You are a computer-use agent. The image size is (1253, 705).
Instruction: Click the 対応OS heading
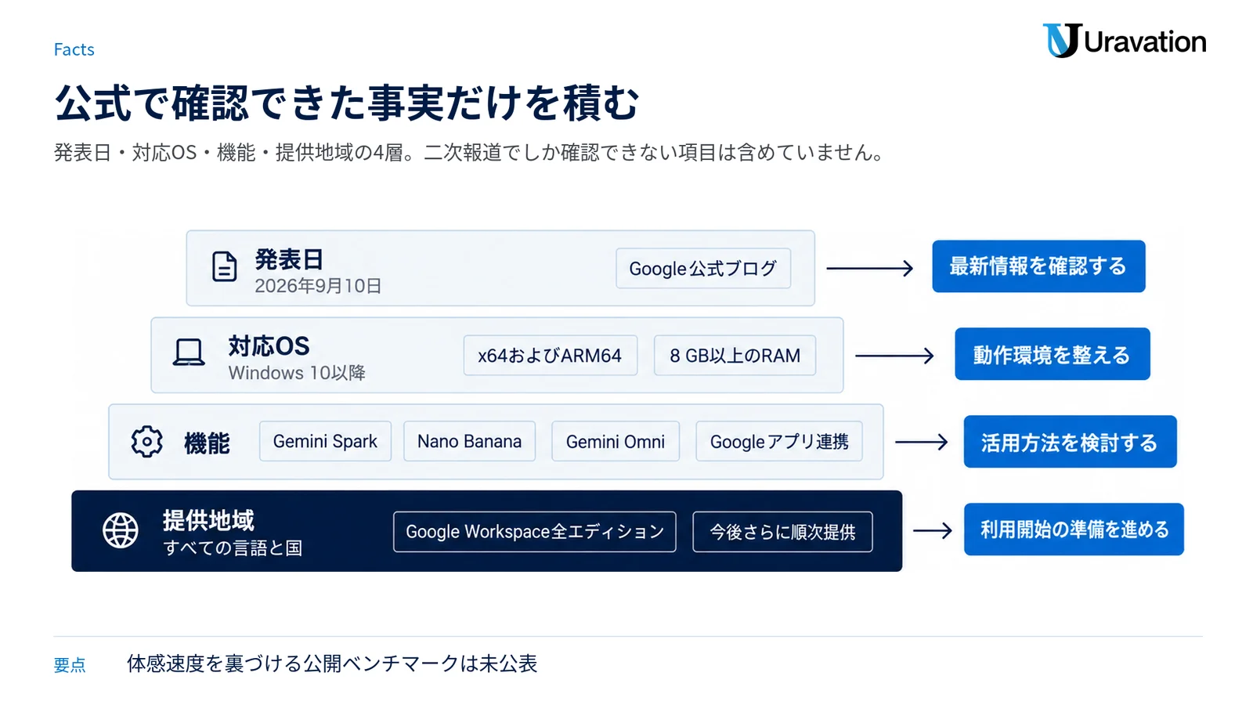pyautogui.click(x=269, y=346)
